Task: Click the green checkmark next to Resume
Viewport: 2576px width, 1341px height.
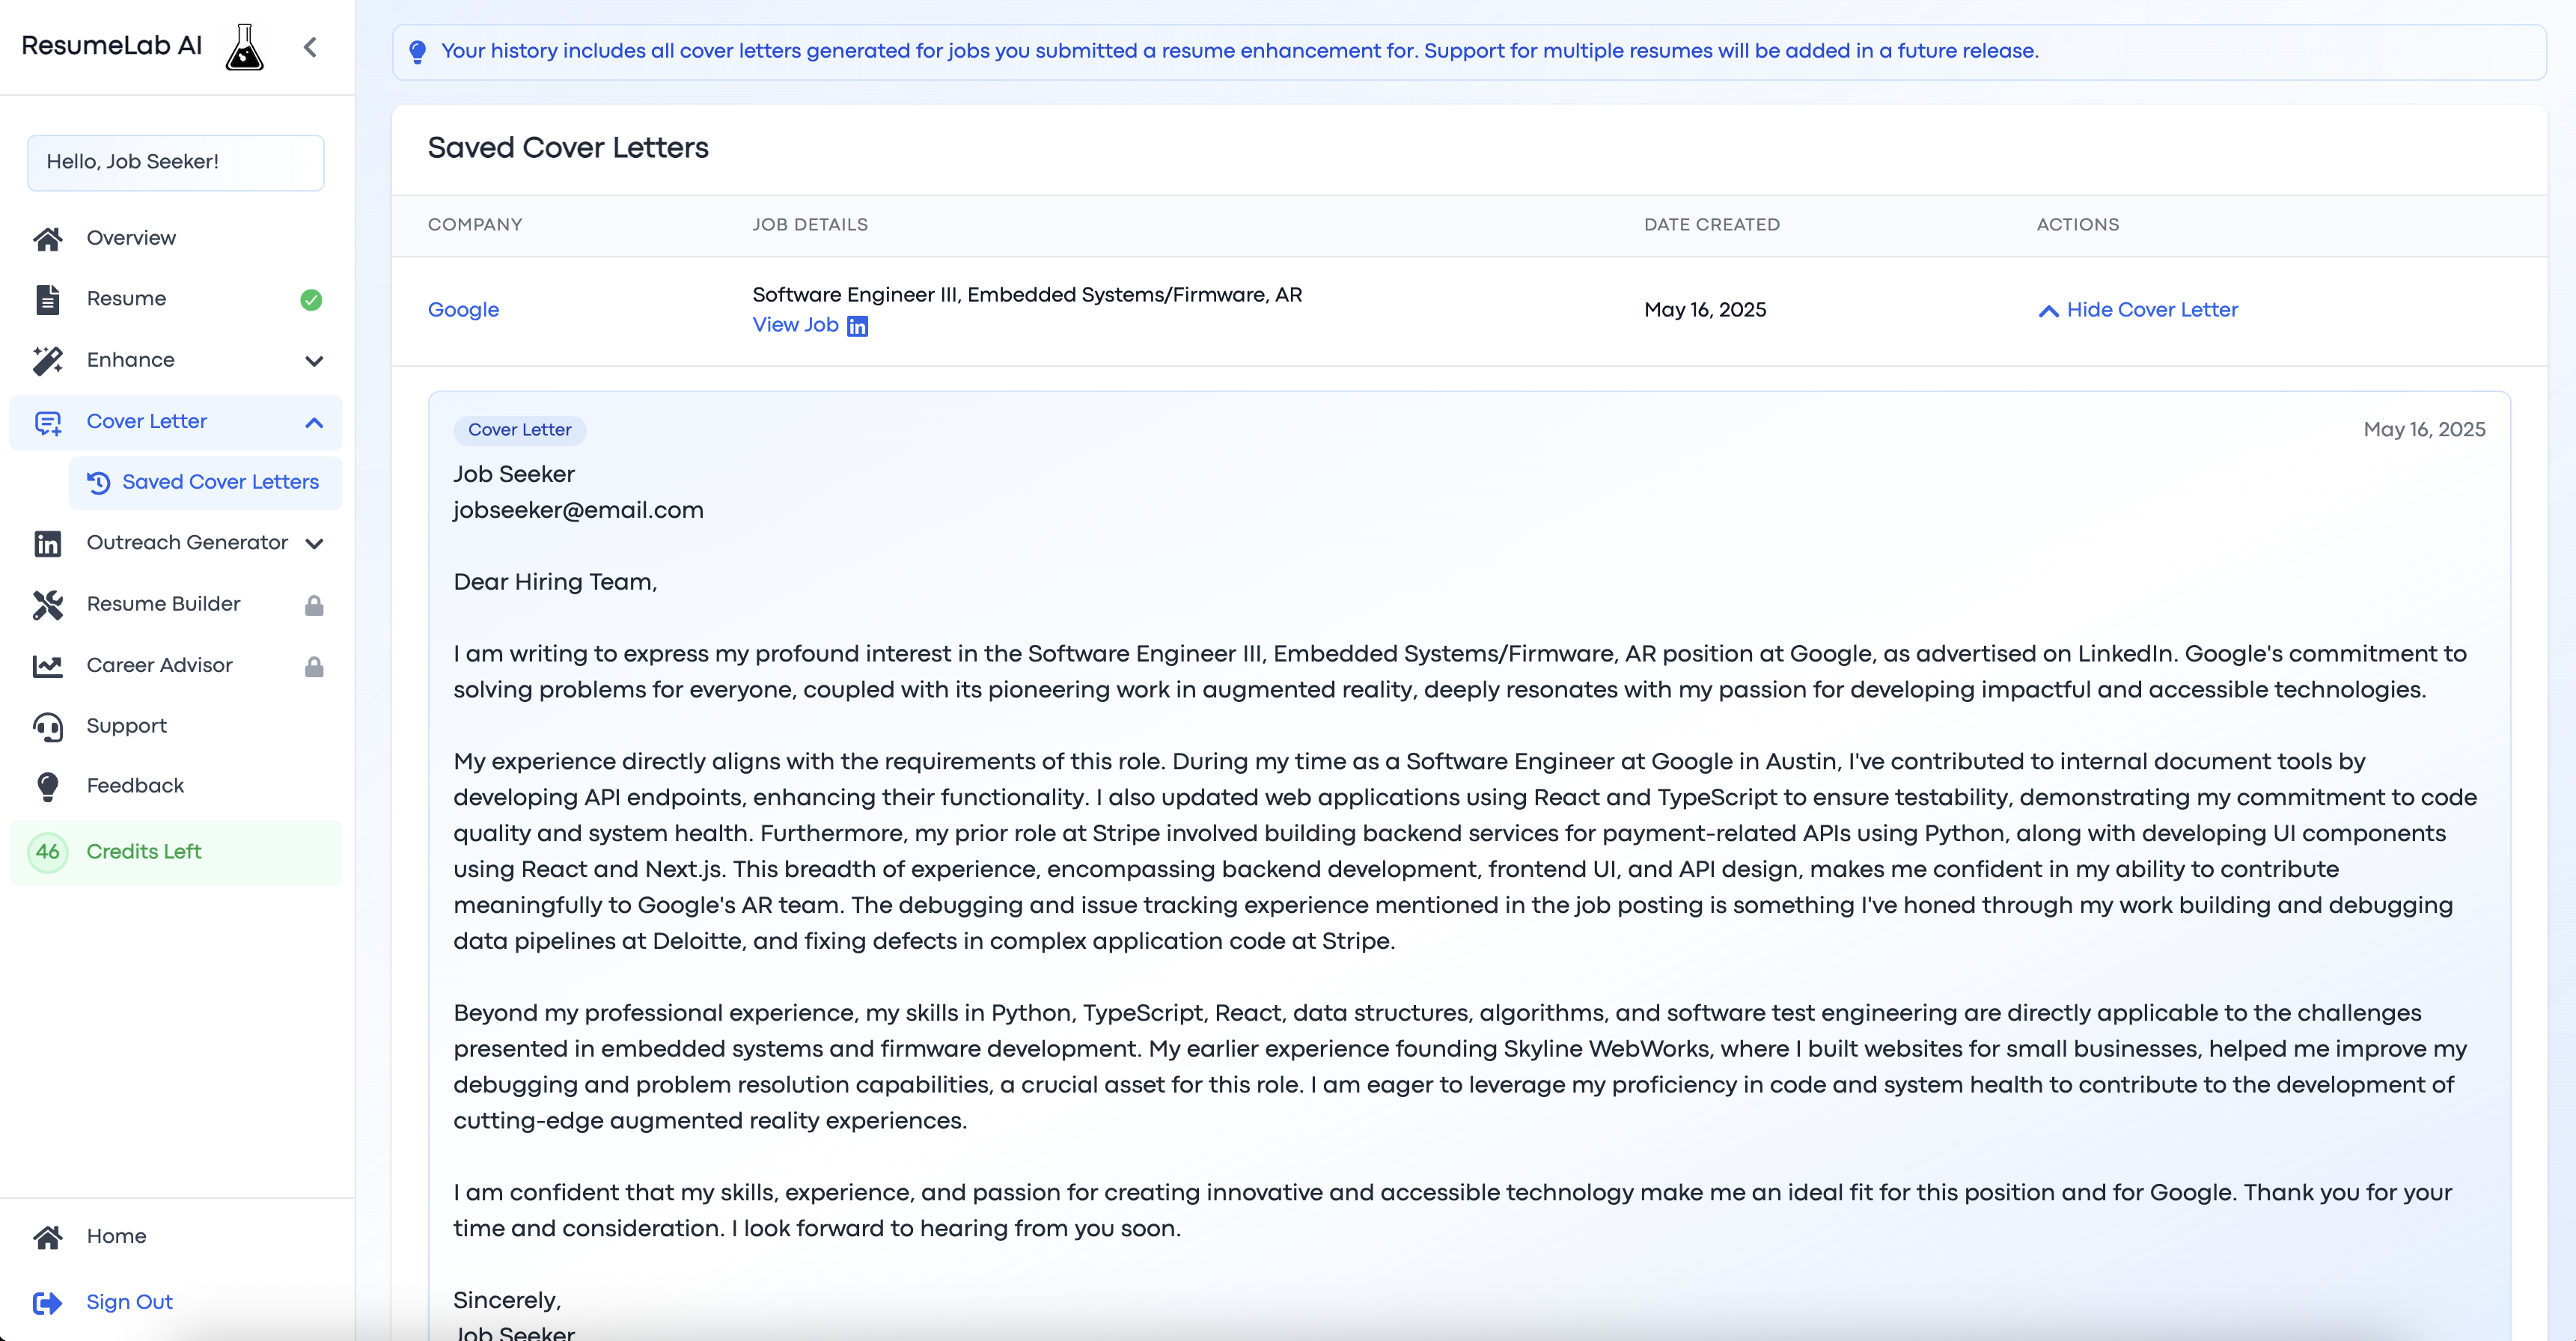Action: click(x=311, y=299)
